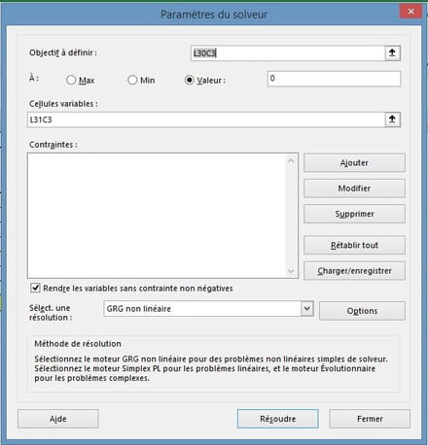Select the Max radio button
This screenshot has height=445, width=428.
[71, 80]
